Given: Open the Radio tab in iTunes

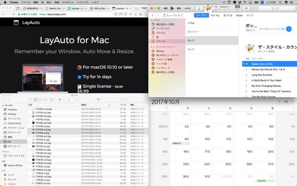Looking at the screenshot, I should [x=239, y=15].
